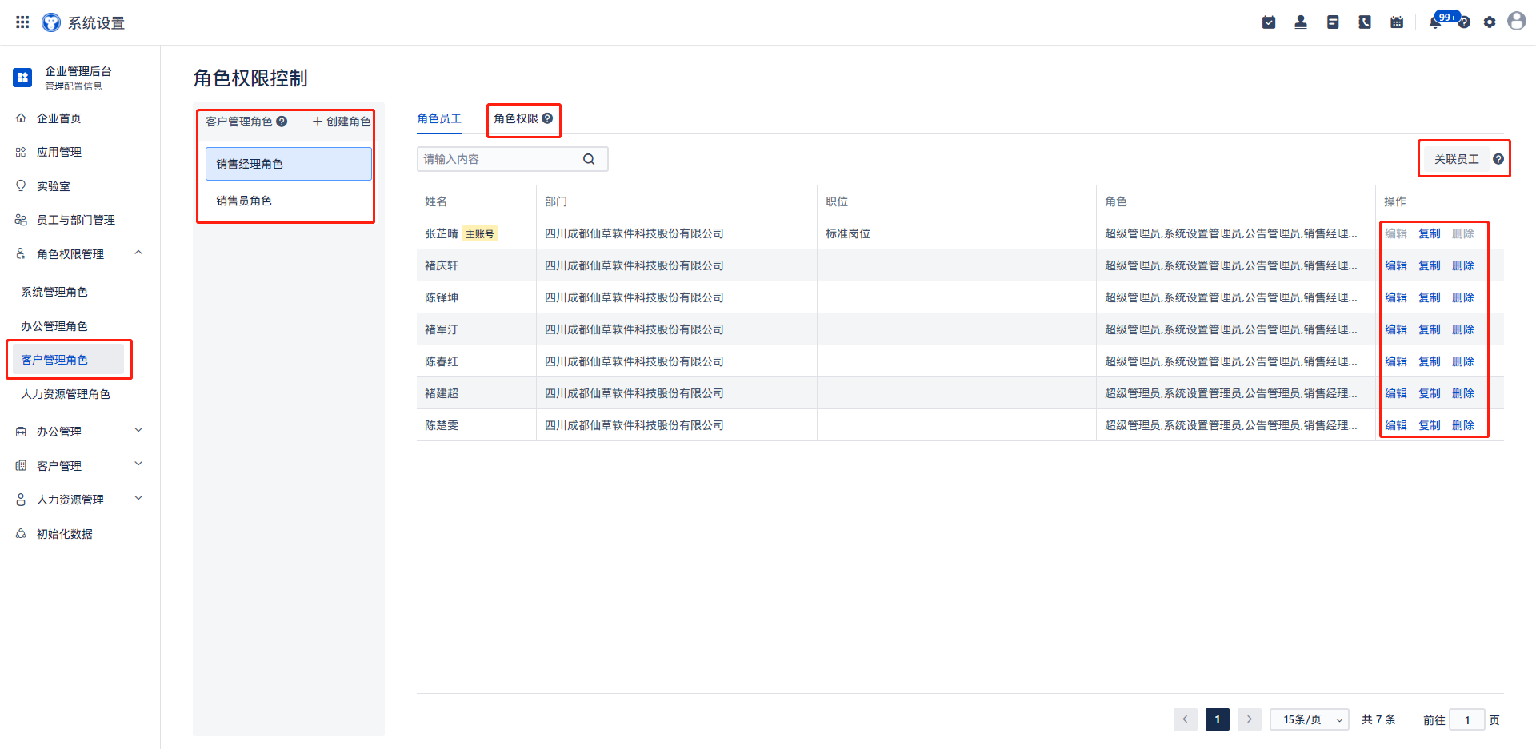Click 编辑 for 陈春红 row
Image resolution: width=1536 pixels, height=749 pixels.
coord(1396,361)
